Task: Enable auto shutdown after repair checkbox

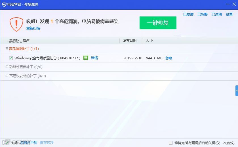Action: pos(170,143)
